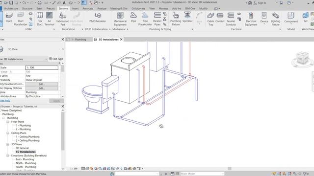Screen dimensions: 314x176
Task: Open the 3D General view
Action: tap(22, 148)
